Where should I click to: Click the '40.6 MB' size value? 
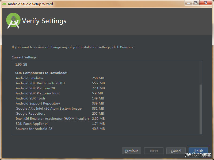[x=98, y=129]
